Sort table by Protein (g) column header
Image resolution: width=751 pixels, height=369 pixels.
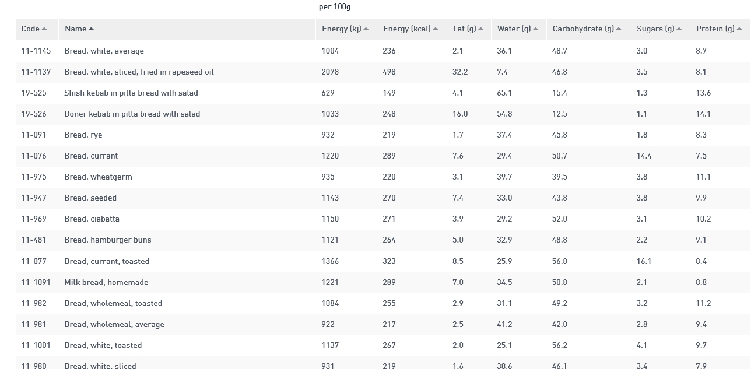(x=720, y=29)
